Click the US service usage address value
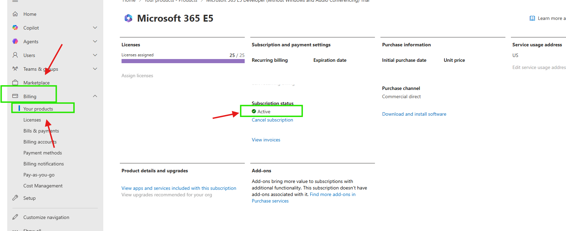 [x=515, y=55]
